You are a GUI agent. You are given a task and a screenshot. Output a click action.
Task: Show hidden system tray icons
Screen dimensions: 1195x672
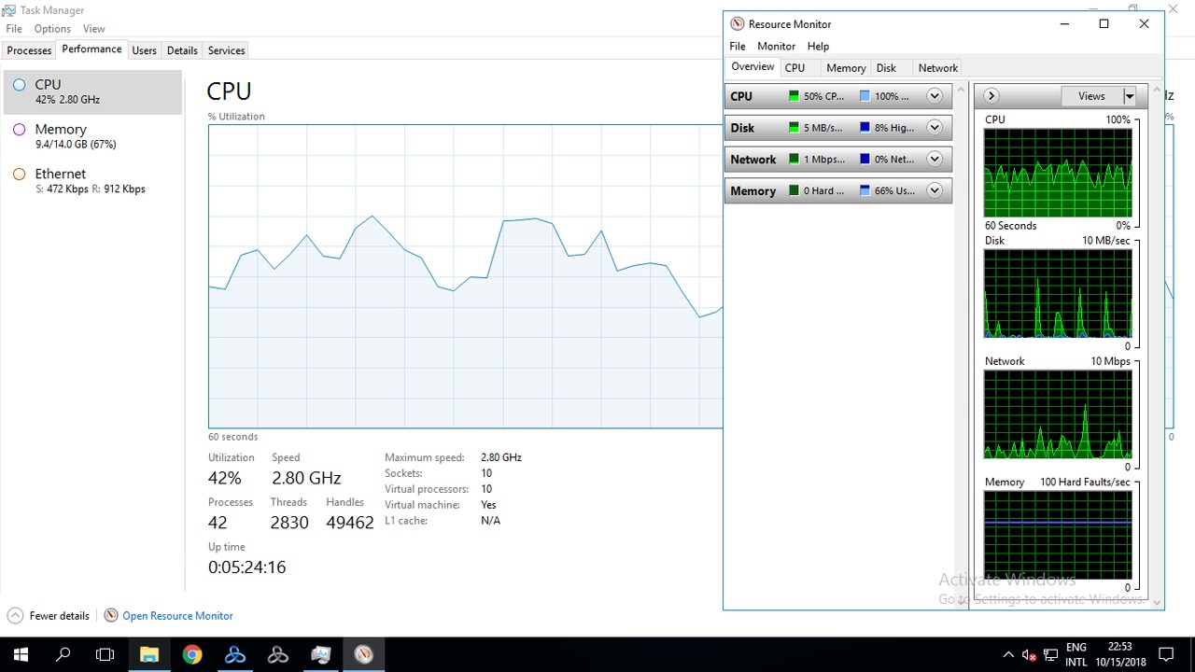pos(1008,655)
